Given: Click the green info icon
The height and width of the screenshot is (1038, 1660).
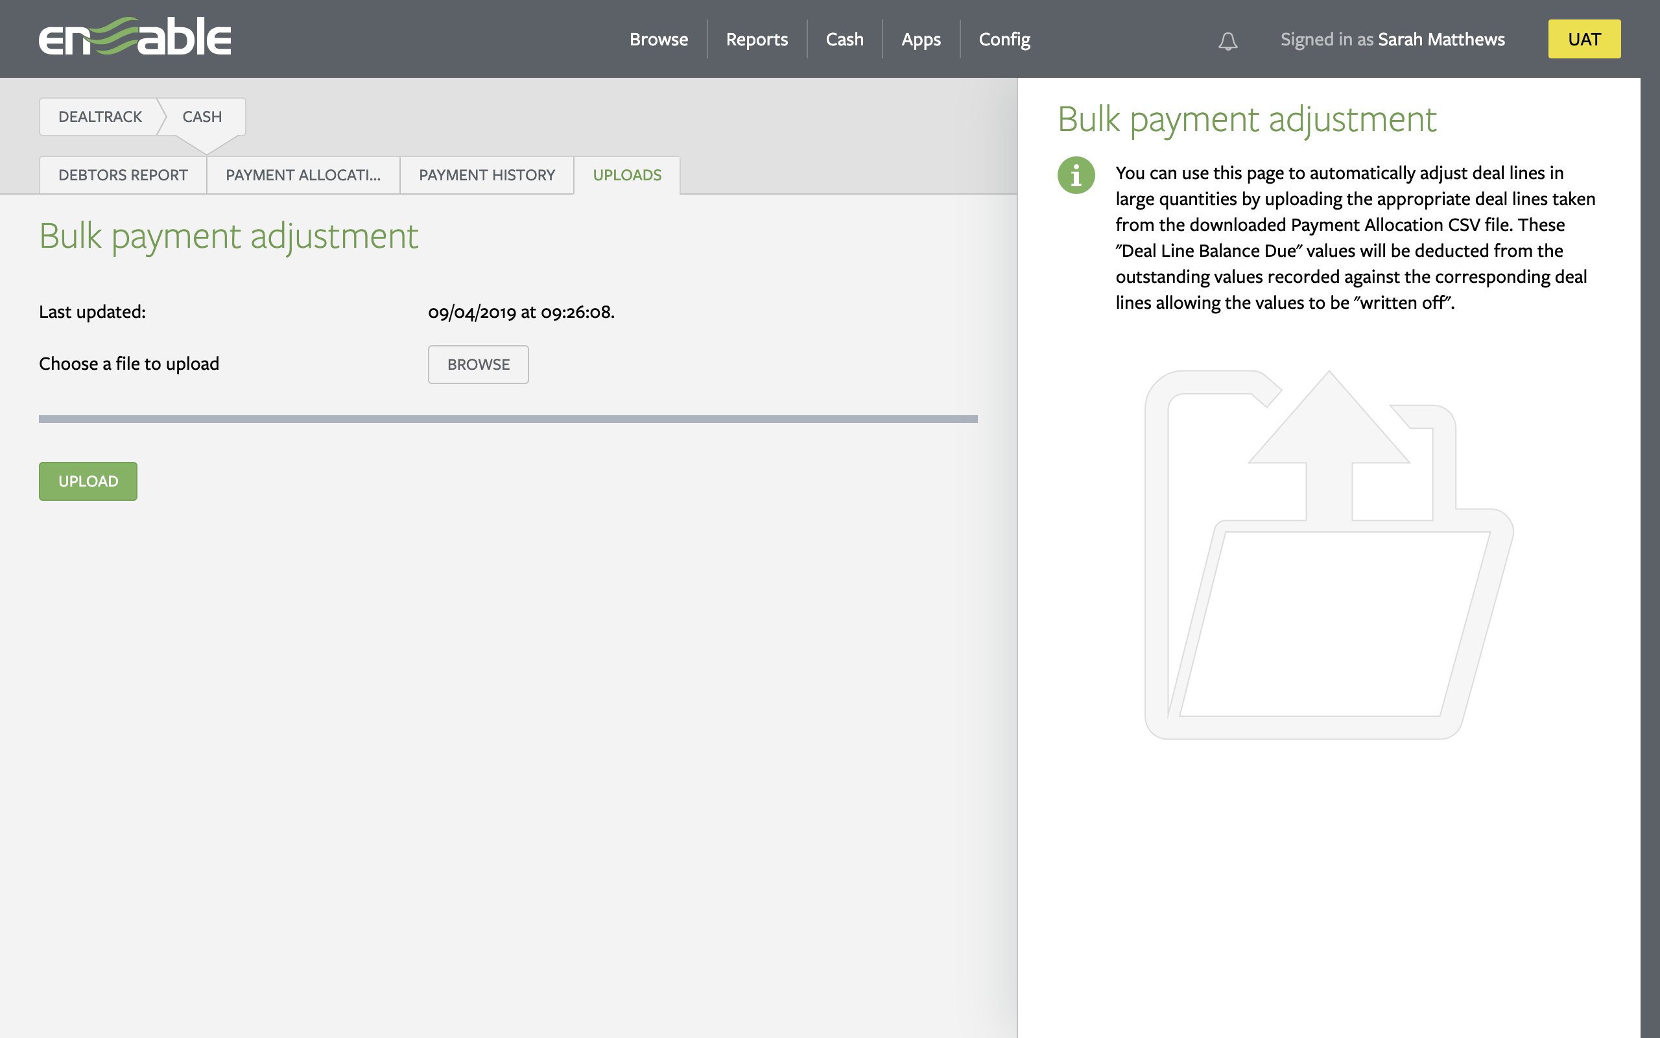Looking at the screenshot, I should [x=1076, y=176].
